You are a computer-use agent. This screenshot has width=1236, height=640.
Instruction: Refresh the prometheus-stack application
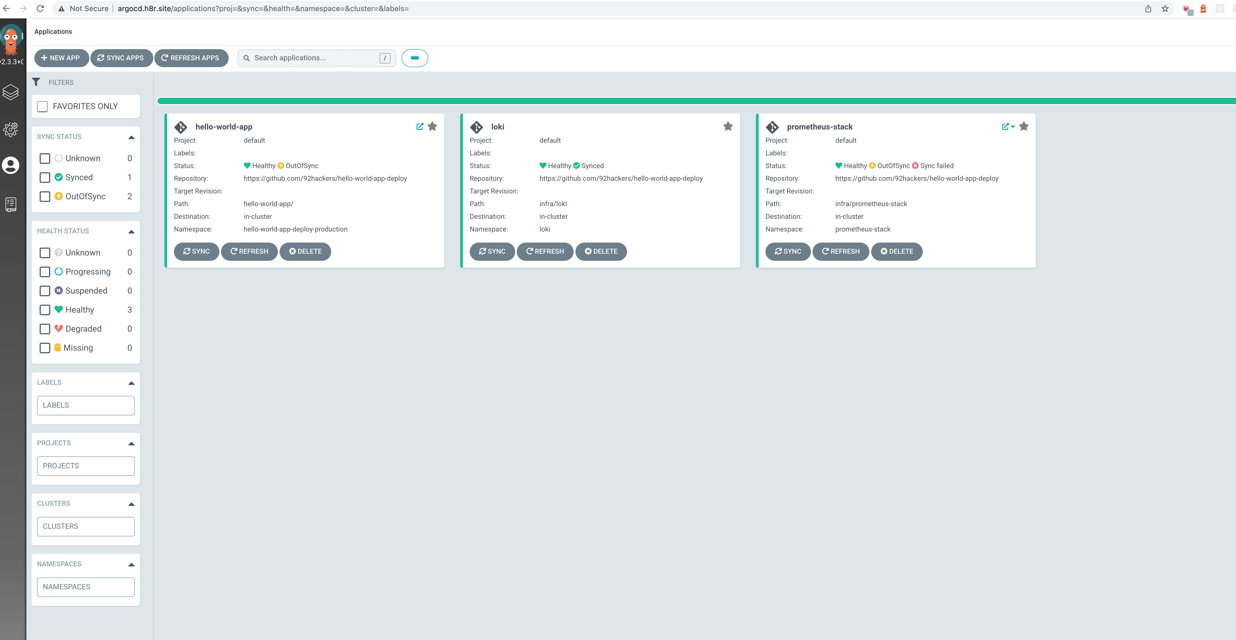click(841, 251)
